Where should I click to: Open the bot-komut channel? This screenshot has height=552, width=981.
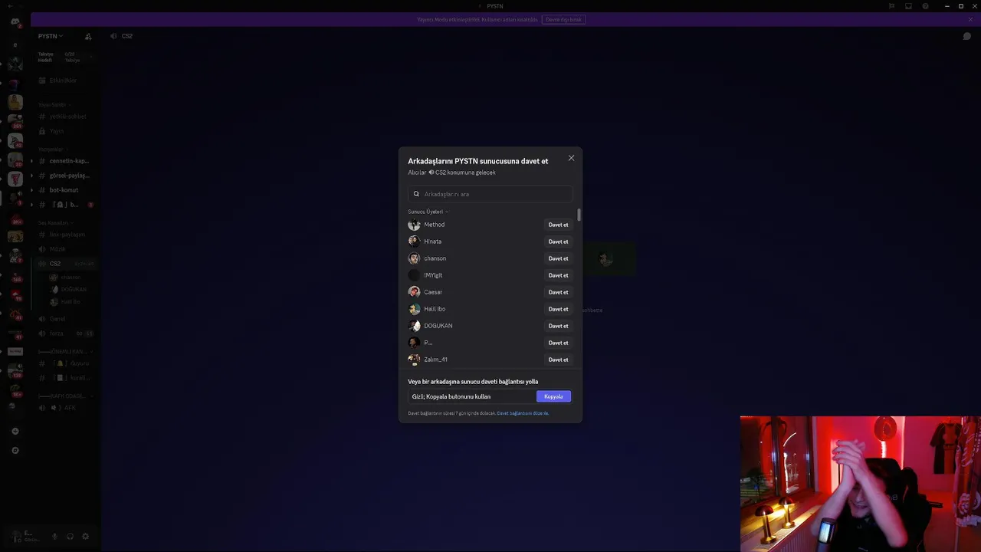tap(65, 190)
